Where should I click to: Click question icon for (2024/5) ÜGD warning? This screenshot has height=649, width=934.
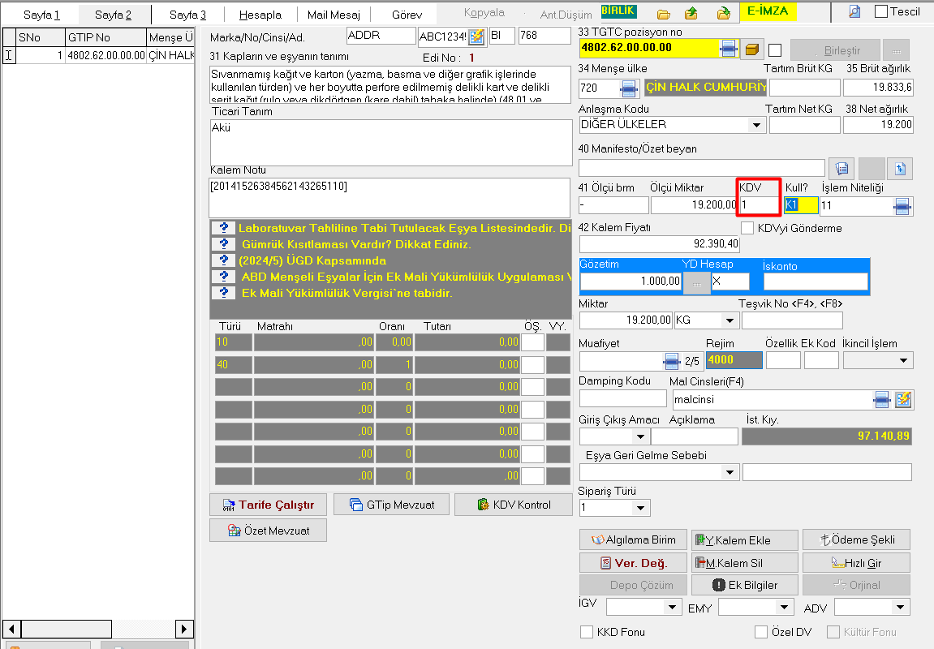[223, 260]
